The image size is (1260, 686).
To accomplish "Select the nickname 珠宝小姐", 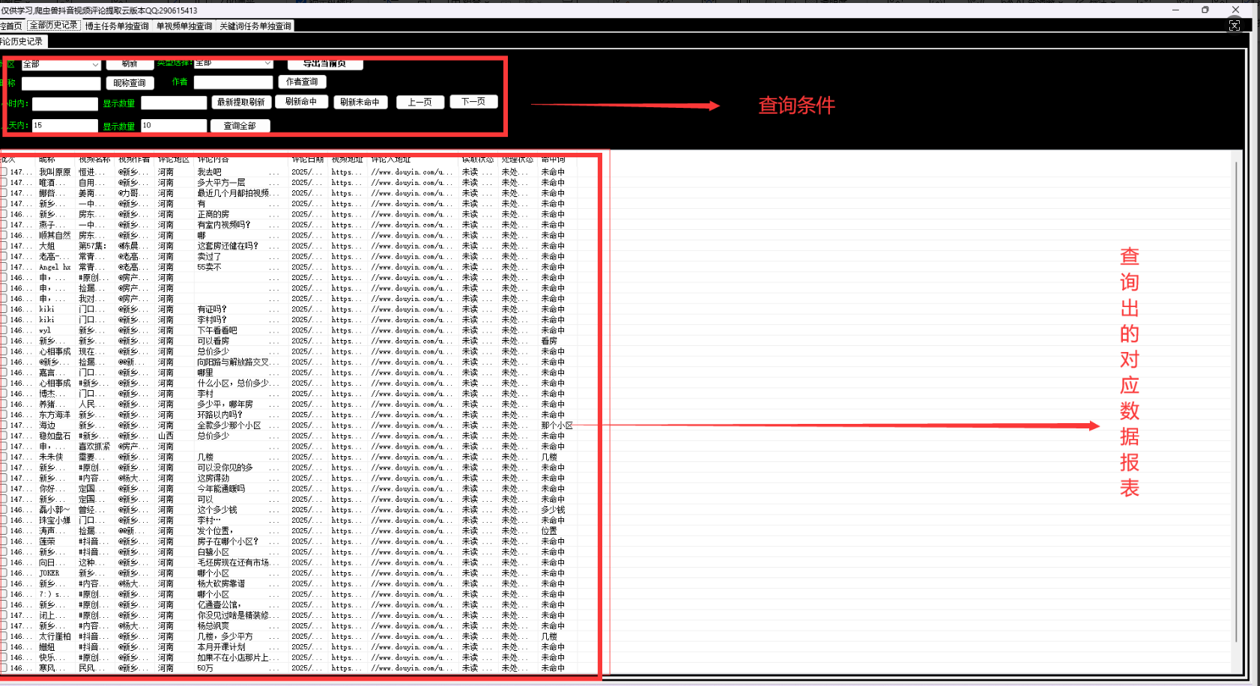I will 55,520.
